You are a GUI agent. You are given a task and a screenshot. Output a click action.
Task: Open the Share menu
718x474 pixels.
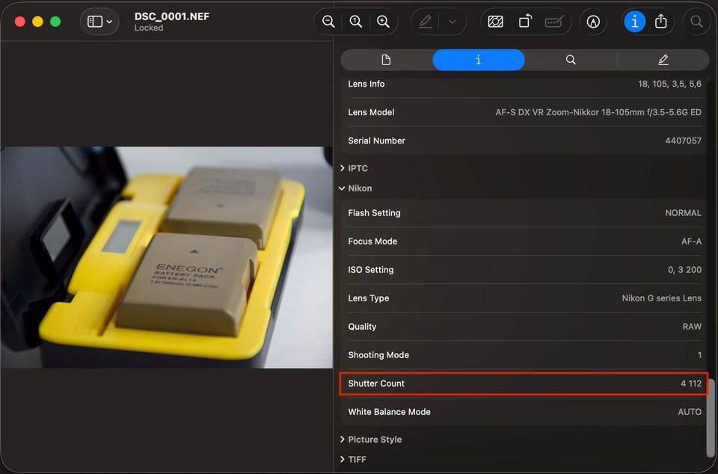click(x=660, y=22)
